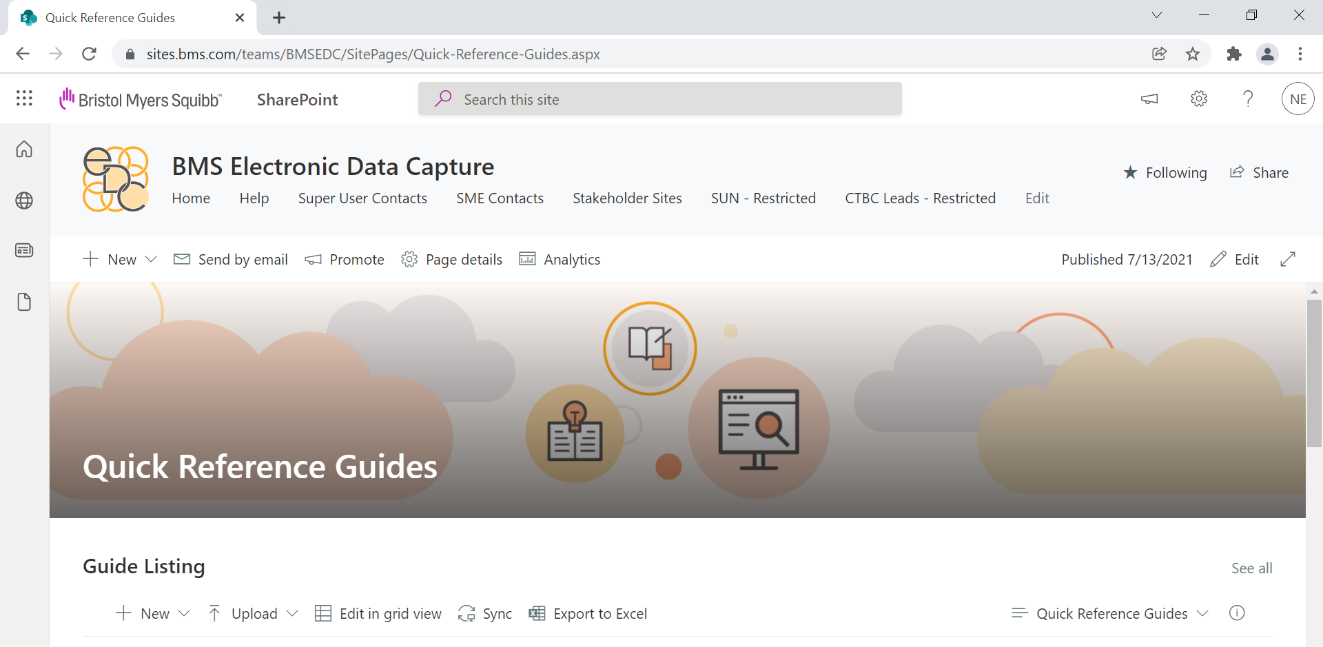This screenshot has width=1323, height=647.
Task: Open the Help navigation item
Action: [x=254, y=198]
